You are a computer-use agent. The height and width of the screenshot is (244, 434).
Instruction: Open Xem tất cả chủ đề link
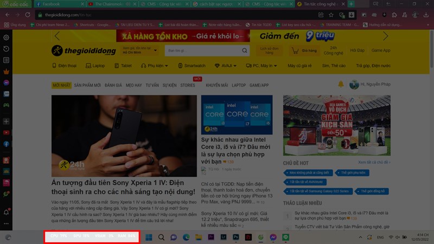374,162
